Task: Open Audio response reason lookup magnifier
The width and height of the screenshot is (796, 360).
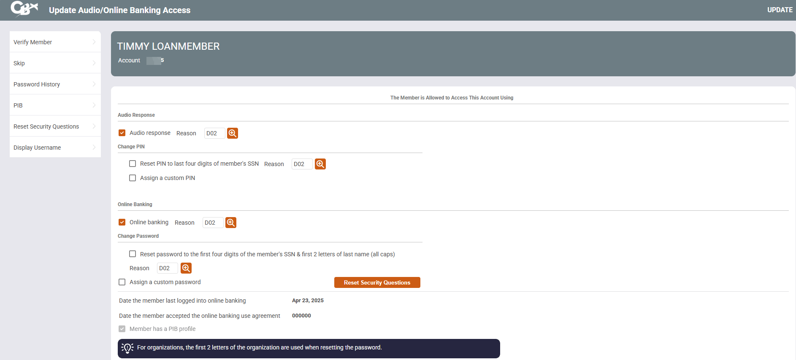Action: 233,133
